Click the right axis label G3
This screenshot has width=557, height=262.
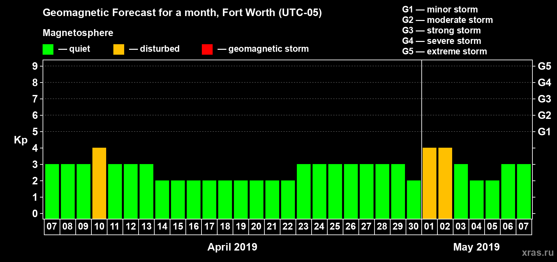click(545, 99)
